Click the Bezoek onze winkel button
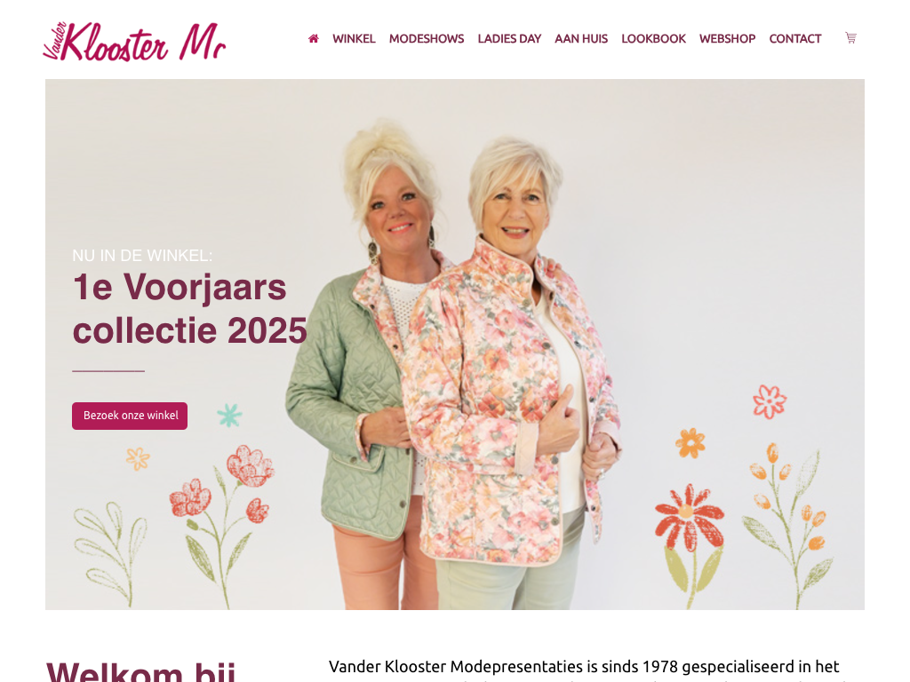This screenshot has width=910, height=682. click(130, 416)
